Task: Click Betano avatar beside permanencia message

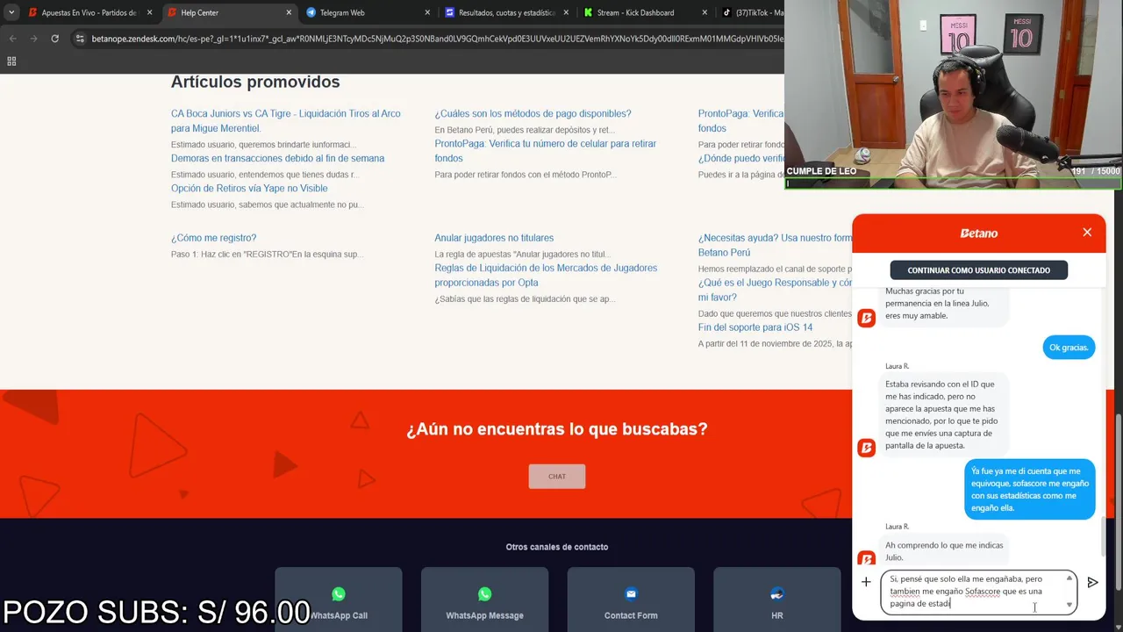Action: (x=866, y=318)
